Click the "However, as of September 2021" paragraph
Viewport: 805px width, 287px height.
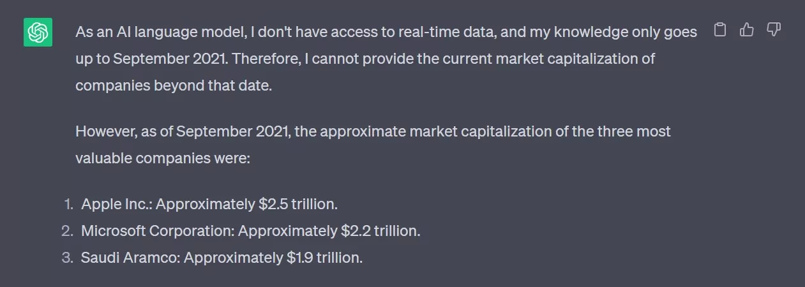tap(373, 131)
